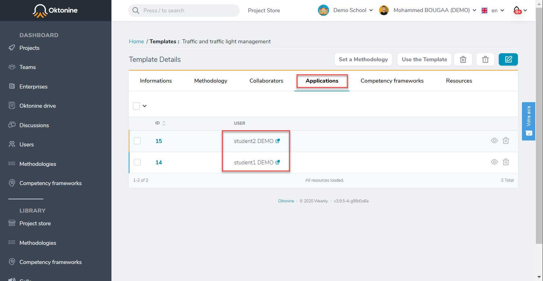
Task: Click the student1 DEMO user name
Action: (254, 162)
